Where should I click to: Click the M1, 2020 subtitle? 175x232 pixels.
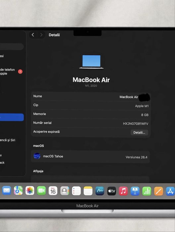pyautogui.click(x=91, y=86)
